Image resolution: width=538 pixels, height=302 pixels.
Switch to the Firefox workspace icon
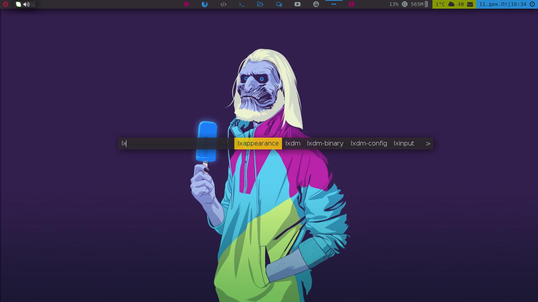pyautogui.click(x=204, y=4)
